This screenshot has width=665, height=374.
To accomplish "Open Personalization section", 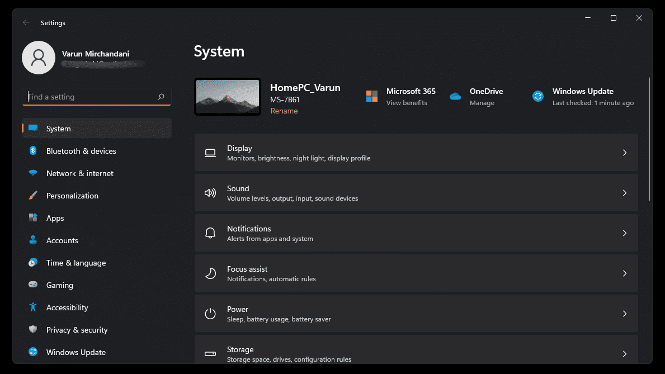I will click(97, 196).
